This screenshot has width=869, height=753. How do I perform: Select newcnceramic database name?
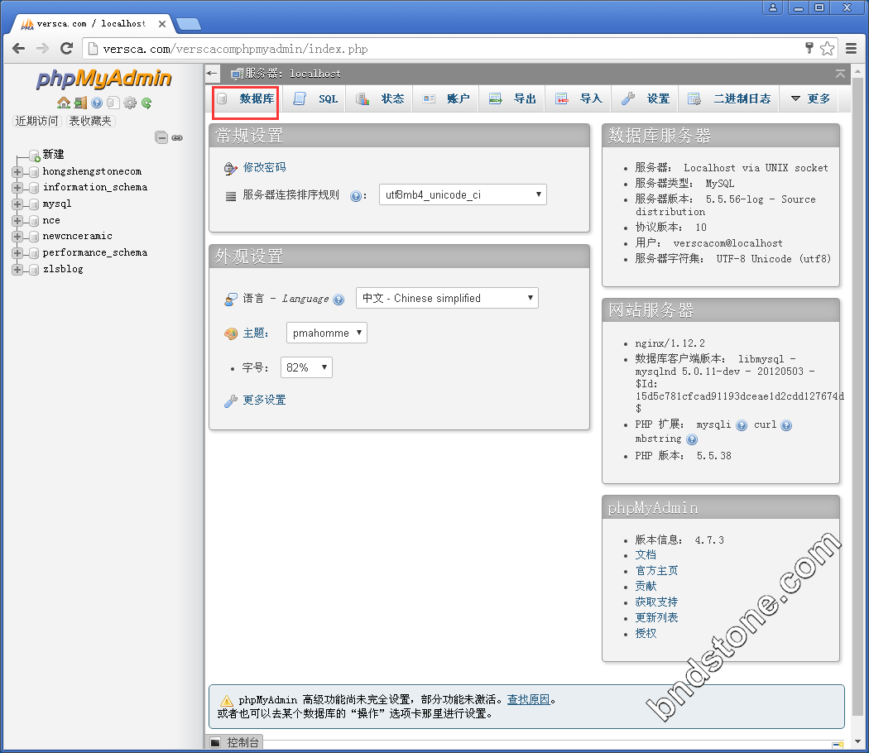(x=78, y=236)
